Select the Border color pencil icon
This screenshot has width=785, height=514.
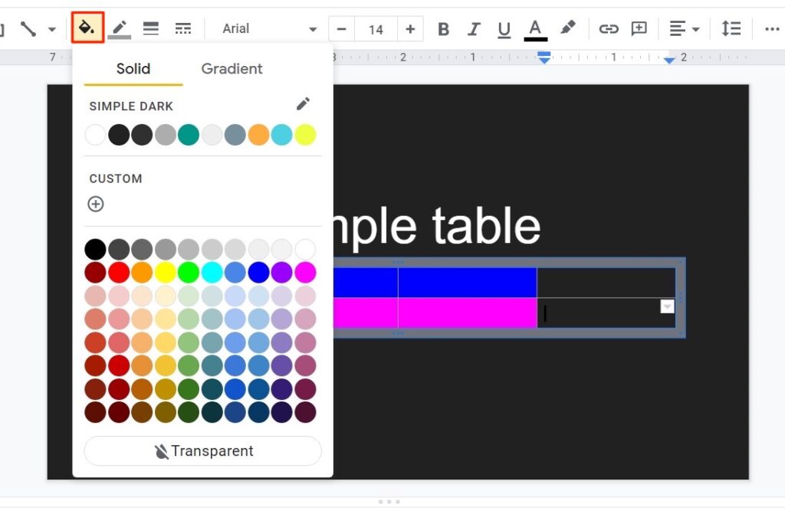point(119,28)
